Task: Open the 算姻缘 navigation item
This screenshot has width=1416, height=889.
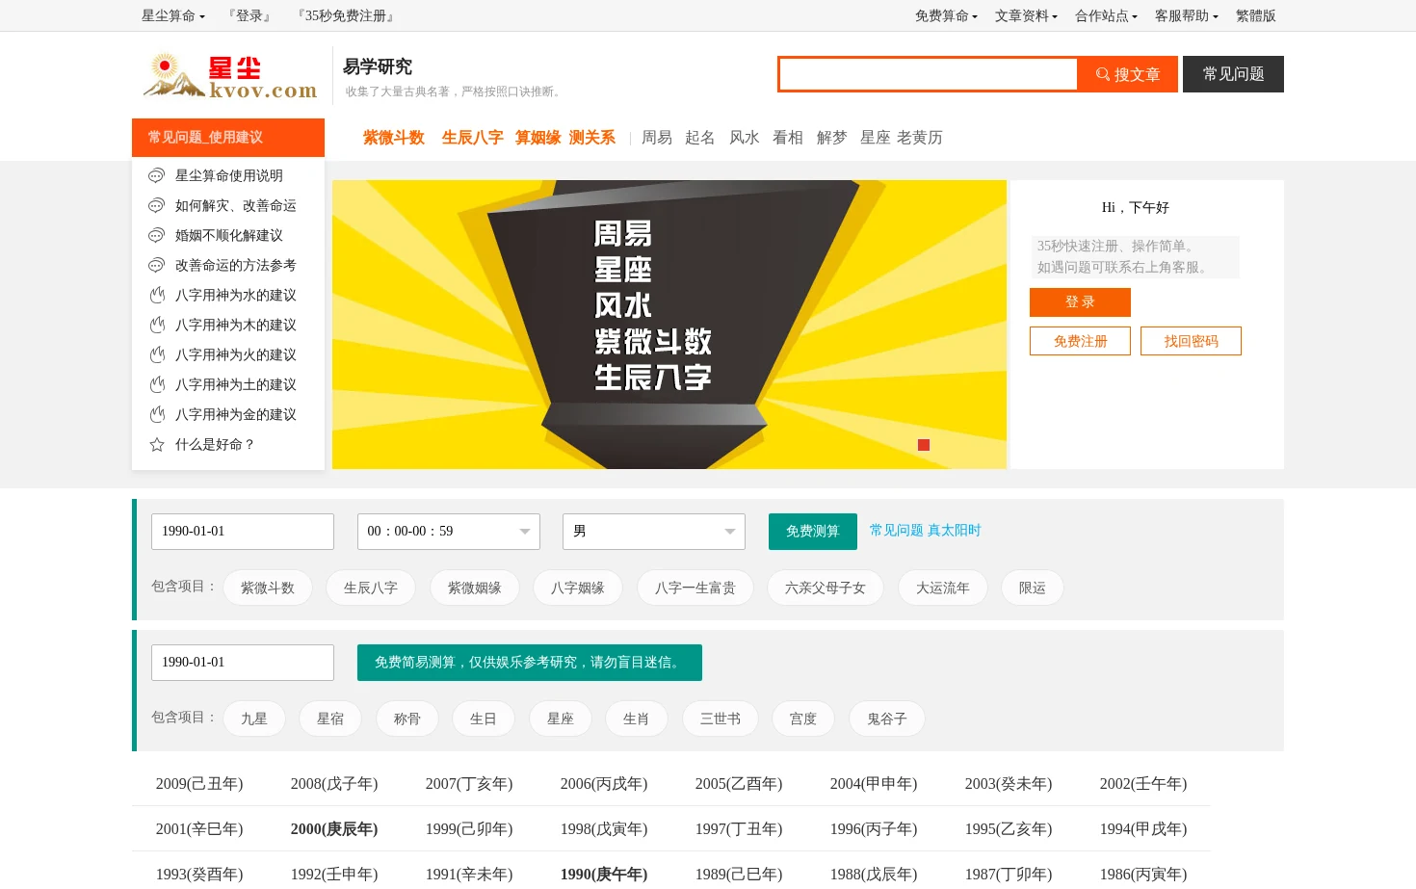Action: coord(538,138)
